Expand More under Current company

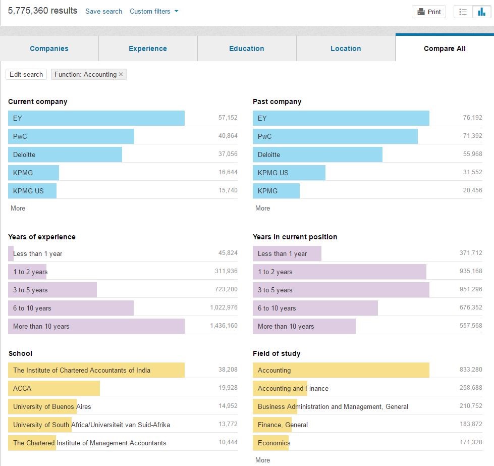pos(18,209)
